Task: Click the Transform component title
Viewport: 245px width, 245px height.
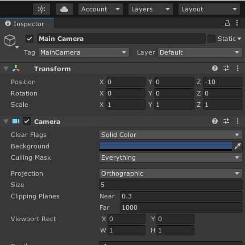Action: pyautogui.click(x=52, y=69)
